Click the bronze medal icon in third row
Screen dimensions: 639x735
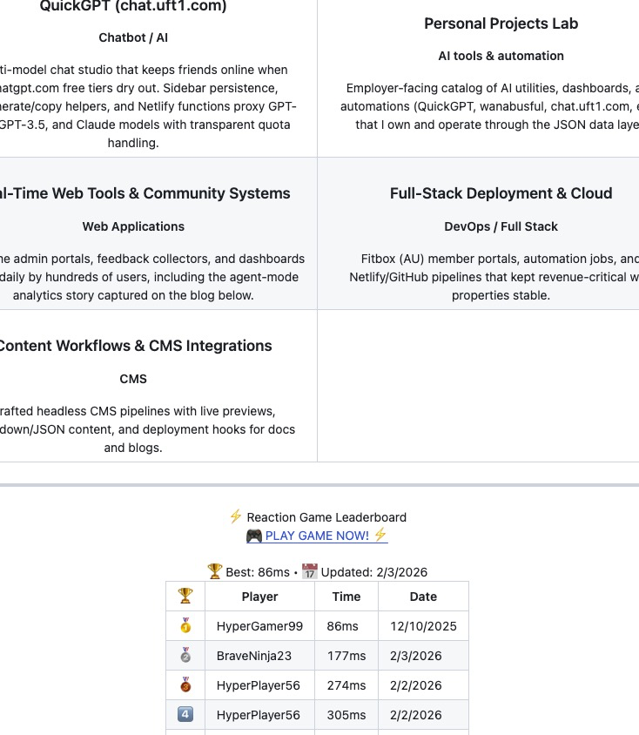click(x=185, y=685)
